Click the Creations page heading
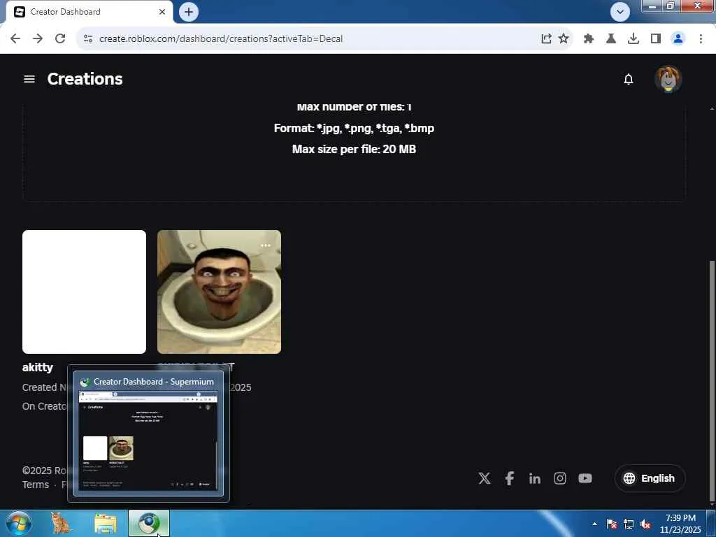This screenshot has width=716, height=537. point(85,79)
